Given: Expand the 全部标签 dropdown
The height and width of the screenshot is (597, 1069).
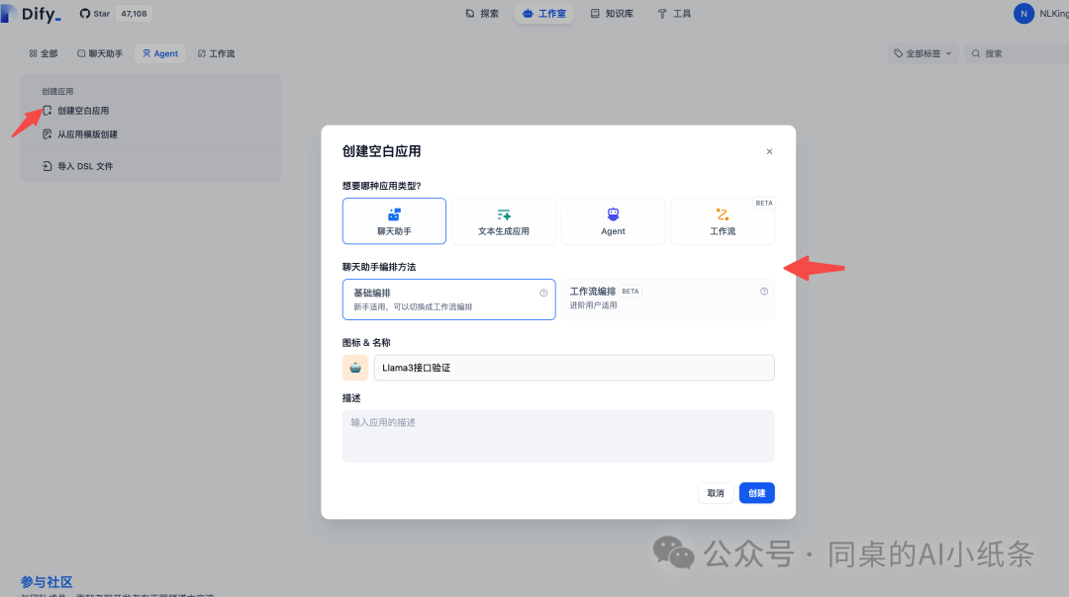Looking at the screenshot, I should coord(923,53).
